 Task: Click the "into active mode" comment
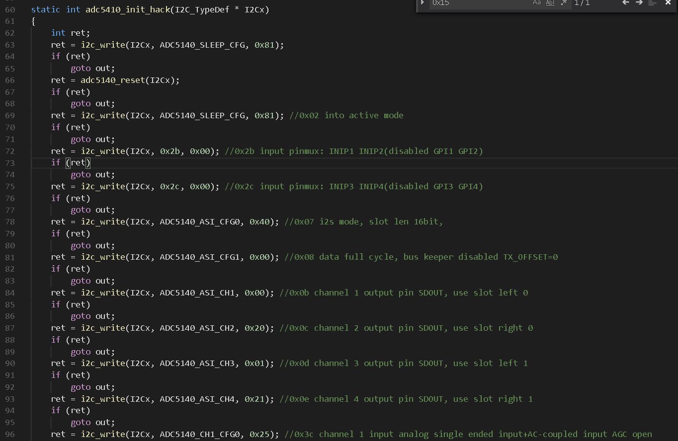coord(363,115)
